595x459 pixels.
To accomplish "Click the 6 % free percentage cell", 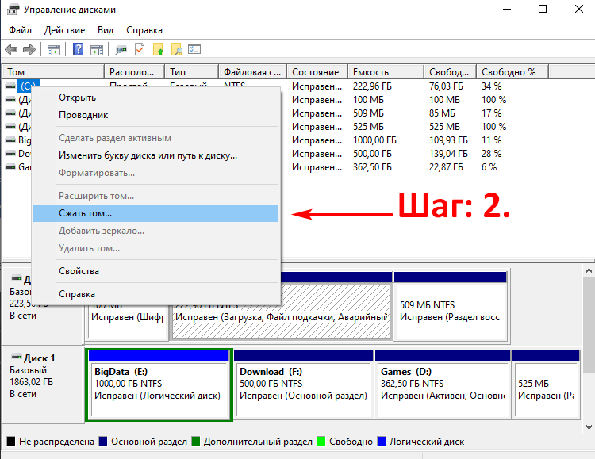I will pos(489,167).
